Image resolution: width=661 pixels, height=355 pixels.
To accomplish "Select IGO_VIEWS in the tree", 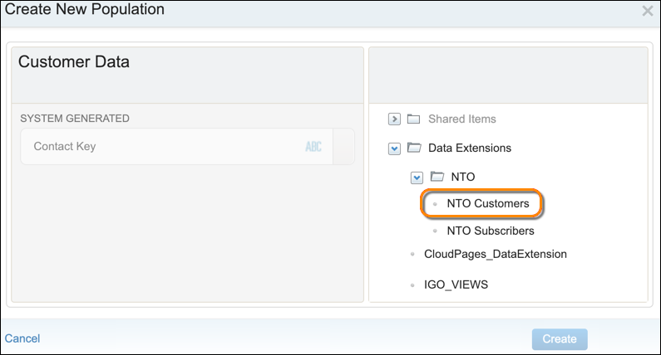I will (456, 284).
